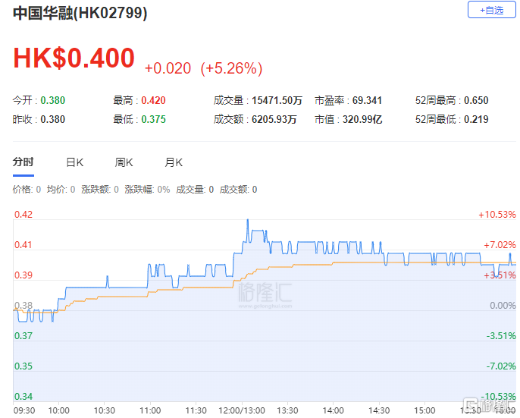The height and width of the screenshot is (418, 520).
Task: Switch to the 日K tab
Action: click(x=75, y=162)
